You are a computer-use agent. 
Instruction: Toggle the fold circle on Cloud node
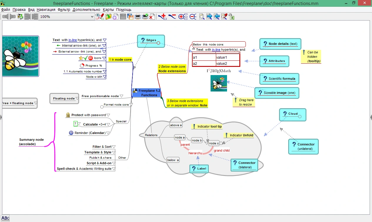[300, 117]
